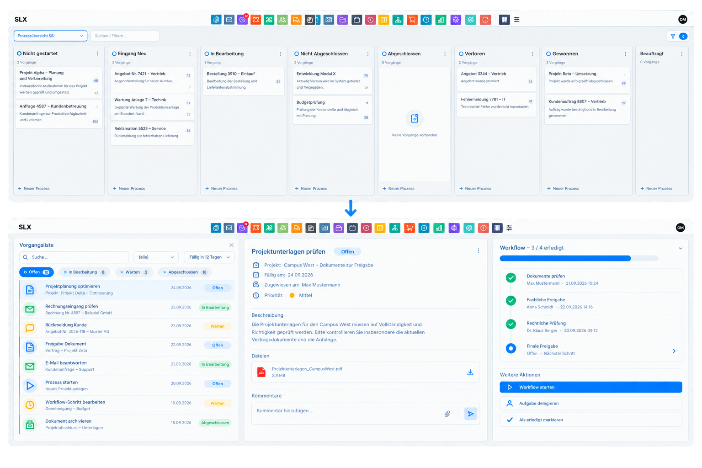The image size is (702, 468).
Task: Open dark calendar icon in bottom window toolbar
Action: (x=352, y=228)
